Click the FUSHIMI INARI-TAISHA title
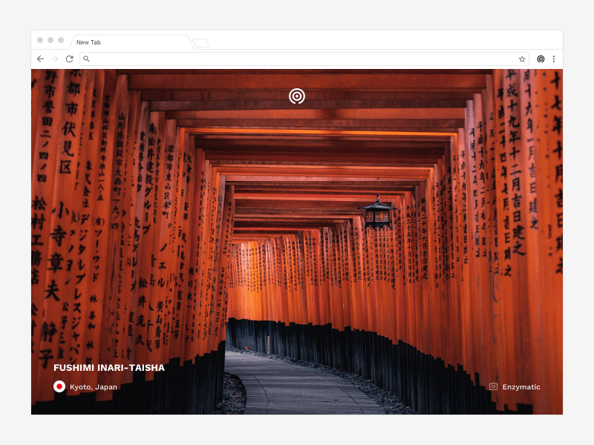Screen dimensions: 594x445 click(x=111, y=367)
